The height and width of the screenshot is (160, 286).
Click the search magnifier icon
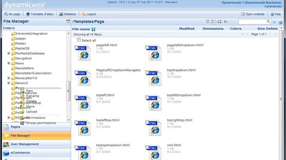coord(268,21)
